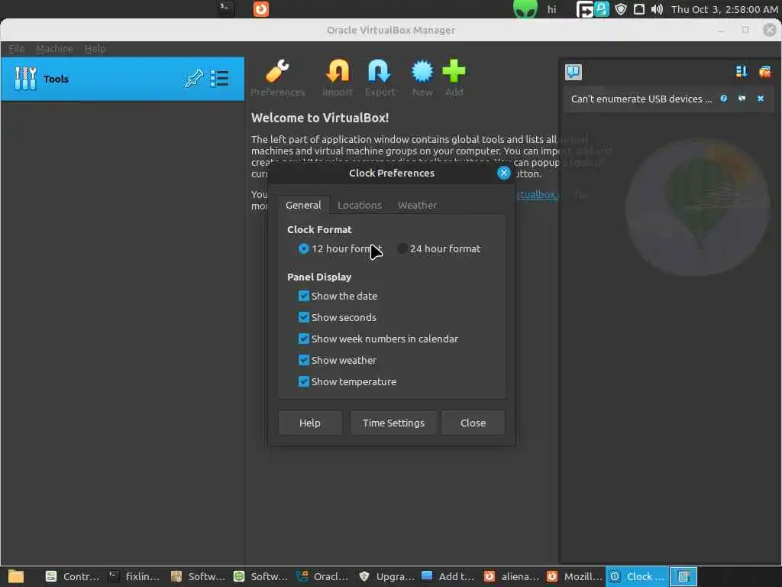
Task: Select 12 hour format radio
Action: [x=303, y=248]
